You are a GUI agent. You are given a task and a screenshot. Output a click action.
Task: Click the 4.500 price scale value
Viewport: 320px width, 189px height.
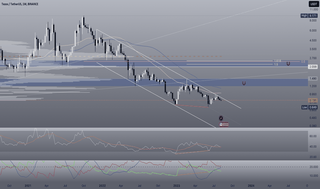coord(313,41)
